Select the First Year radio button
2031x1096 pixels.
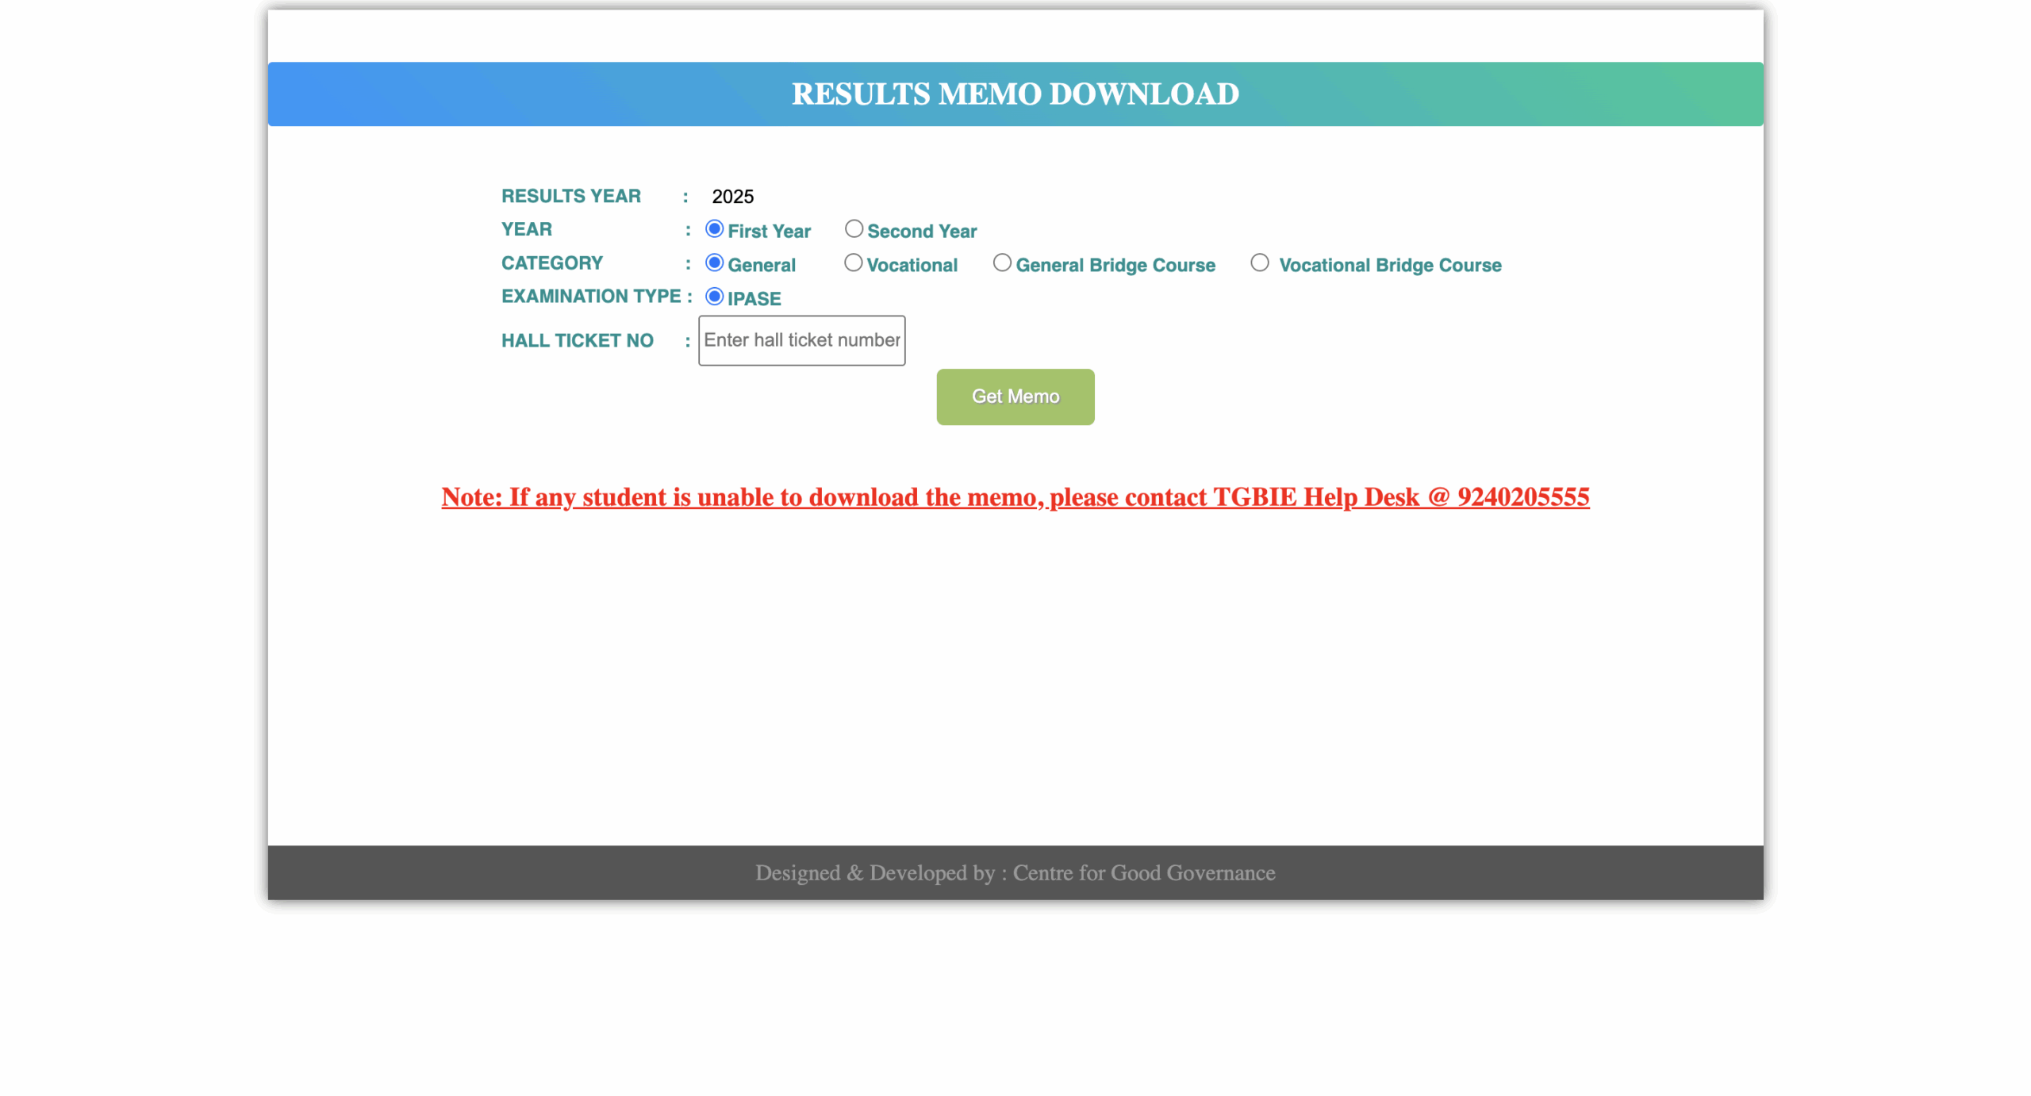click(x=714, y=229)
